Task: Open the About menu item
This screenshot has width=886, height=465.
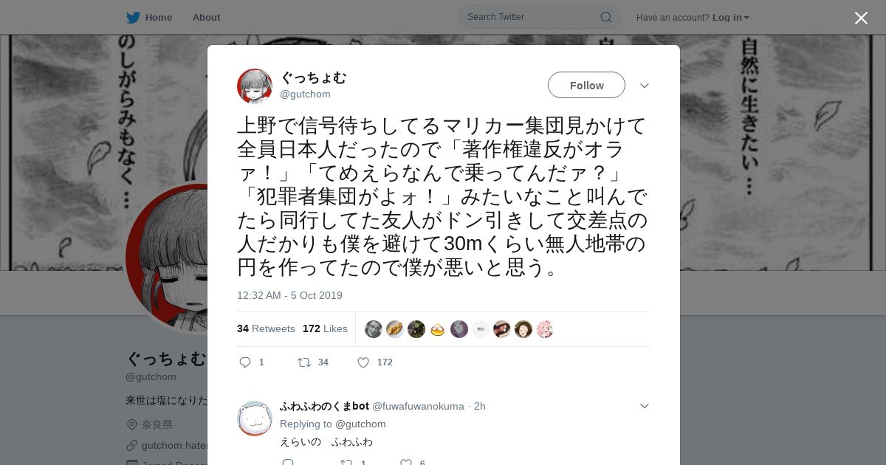Action: (206, 17)
